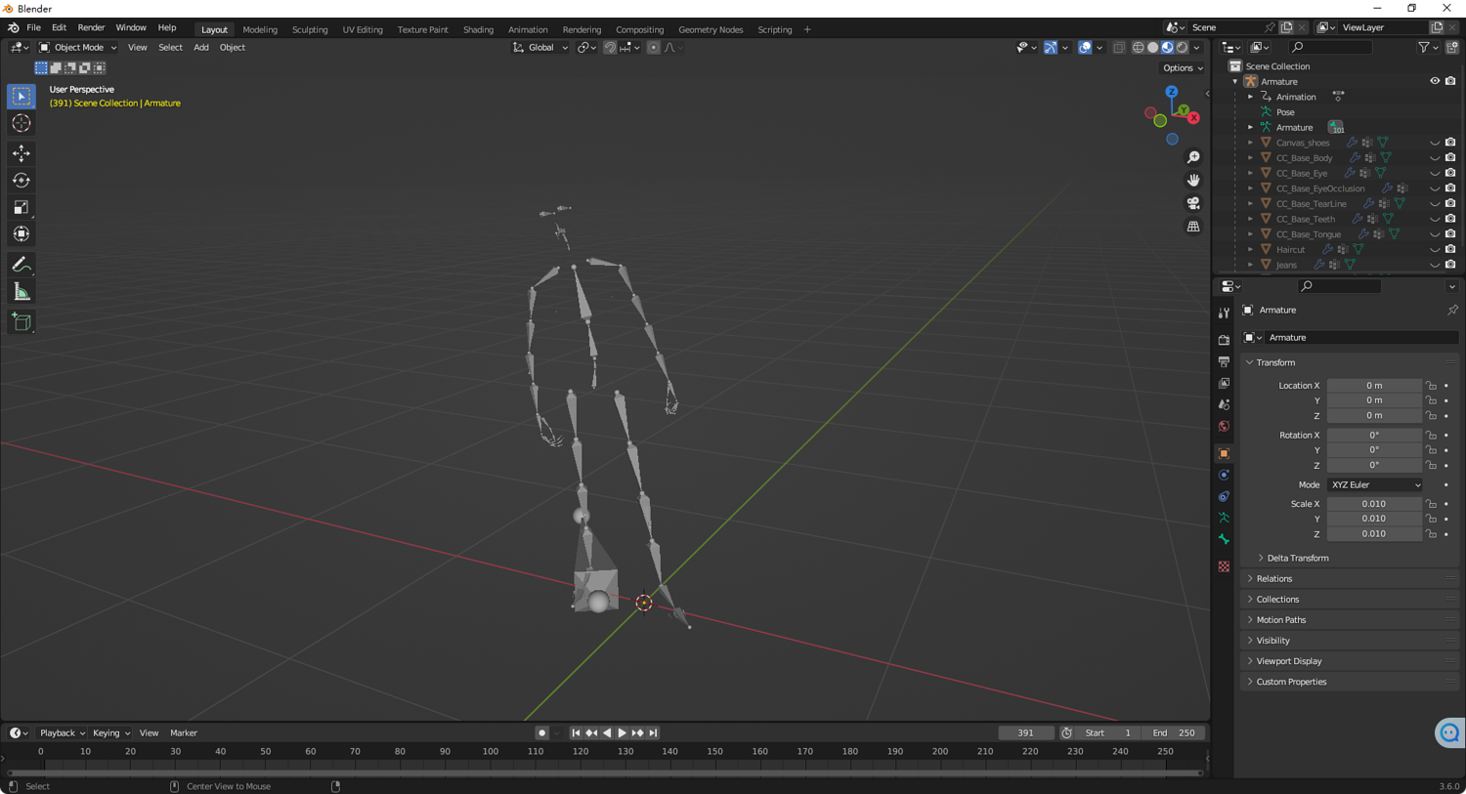
Task: Select the Cursor tool in the viewport toolbar
Action: point(22,123)
